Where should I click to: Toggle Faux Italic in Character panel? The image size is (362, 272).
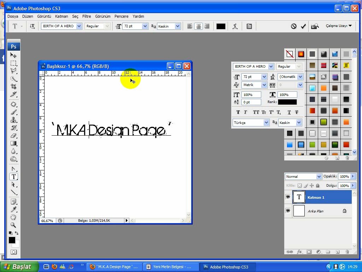click(245, 112)
